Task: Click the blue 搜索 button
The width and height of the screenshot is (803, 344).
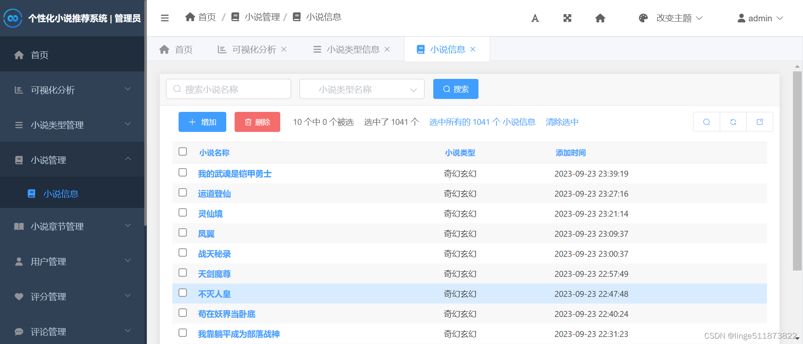Action: tap(456, 89)
